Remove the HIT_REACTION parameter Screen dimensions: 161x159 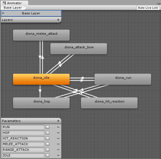(x=58, y=138)
